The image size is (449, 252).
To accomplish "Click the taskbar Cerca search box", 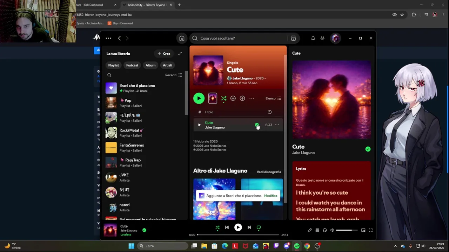I will tap(162, 246).
